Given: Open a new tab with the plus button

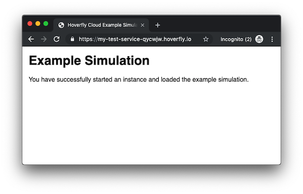Looking at the screenshot, I should pyautogui.click(x=158, y=25).
